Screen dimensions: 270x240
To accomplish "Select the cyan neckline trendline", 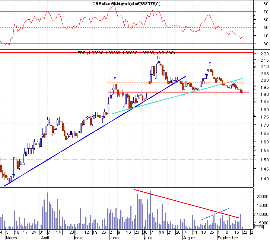I will (x=177, y=96).
